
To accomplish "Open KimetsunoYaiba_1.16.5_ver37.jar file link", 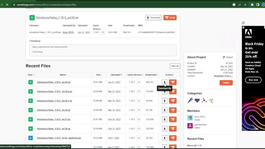I will click(53, 120).
